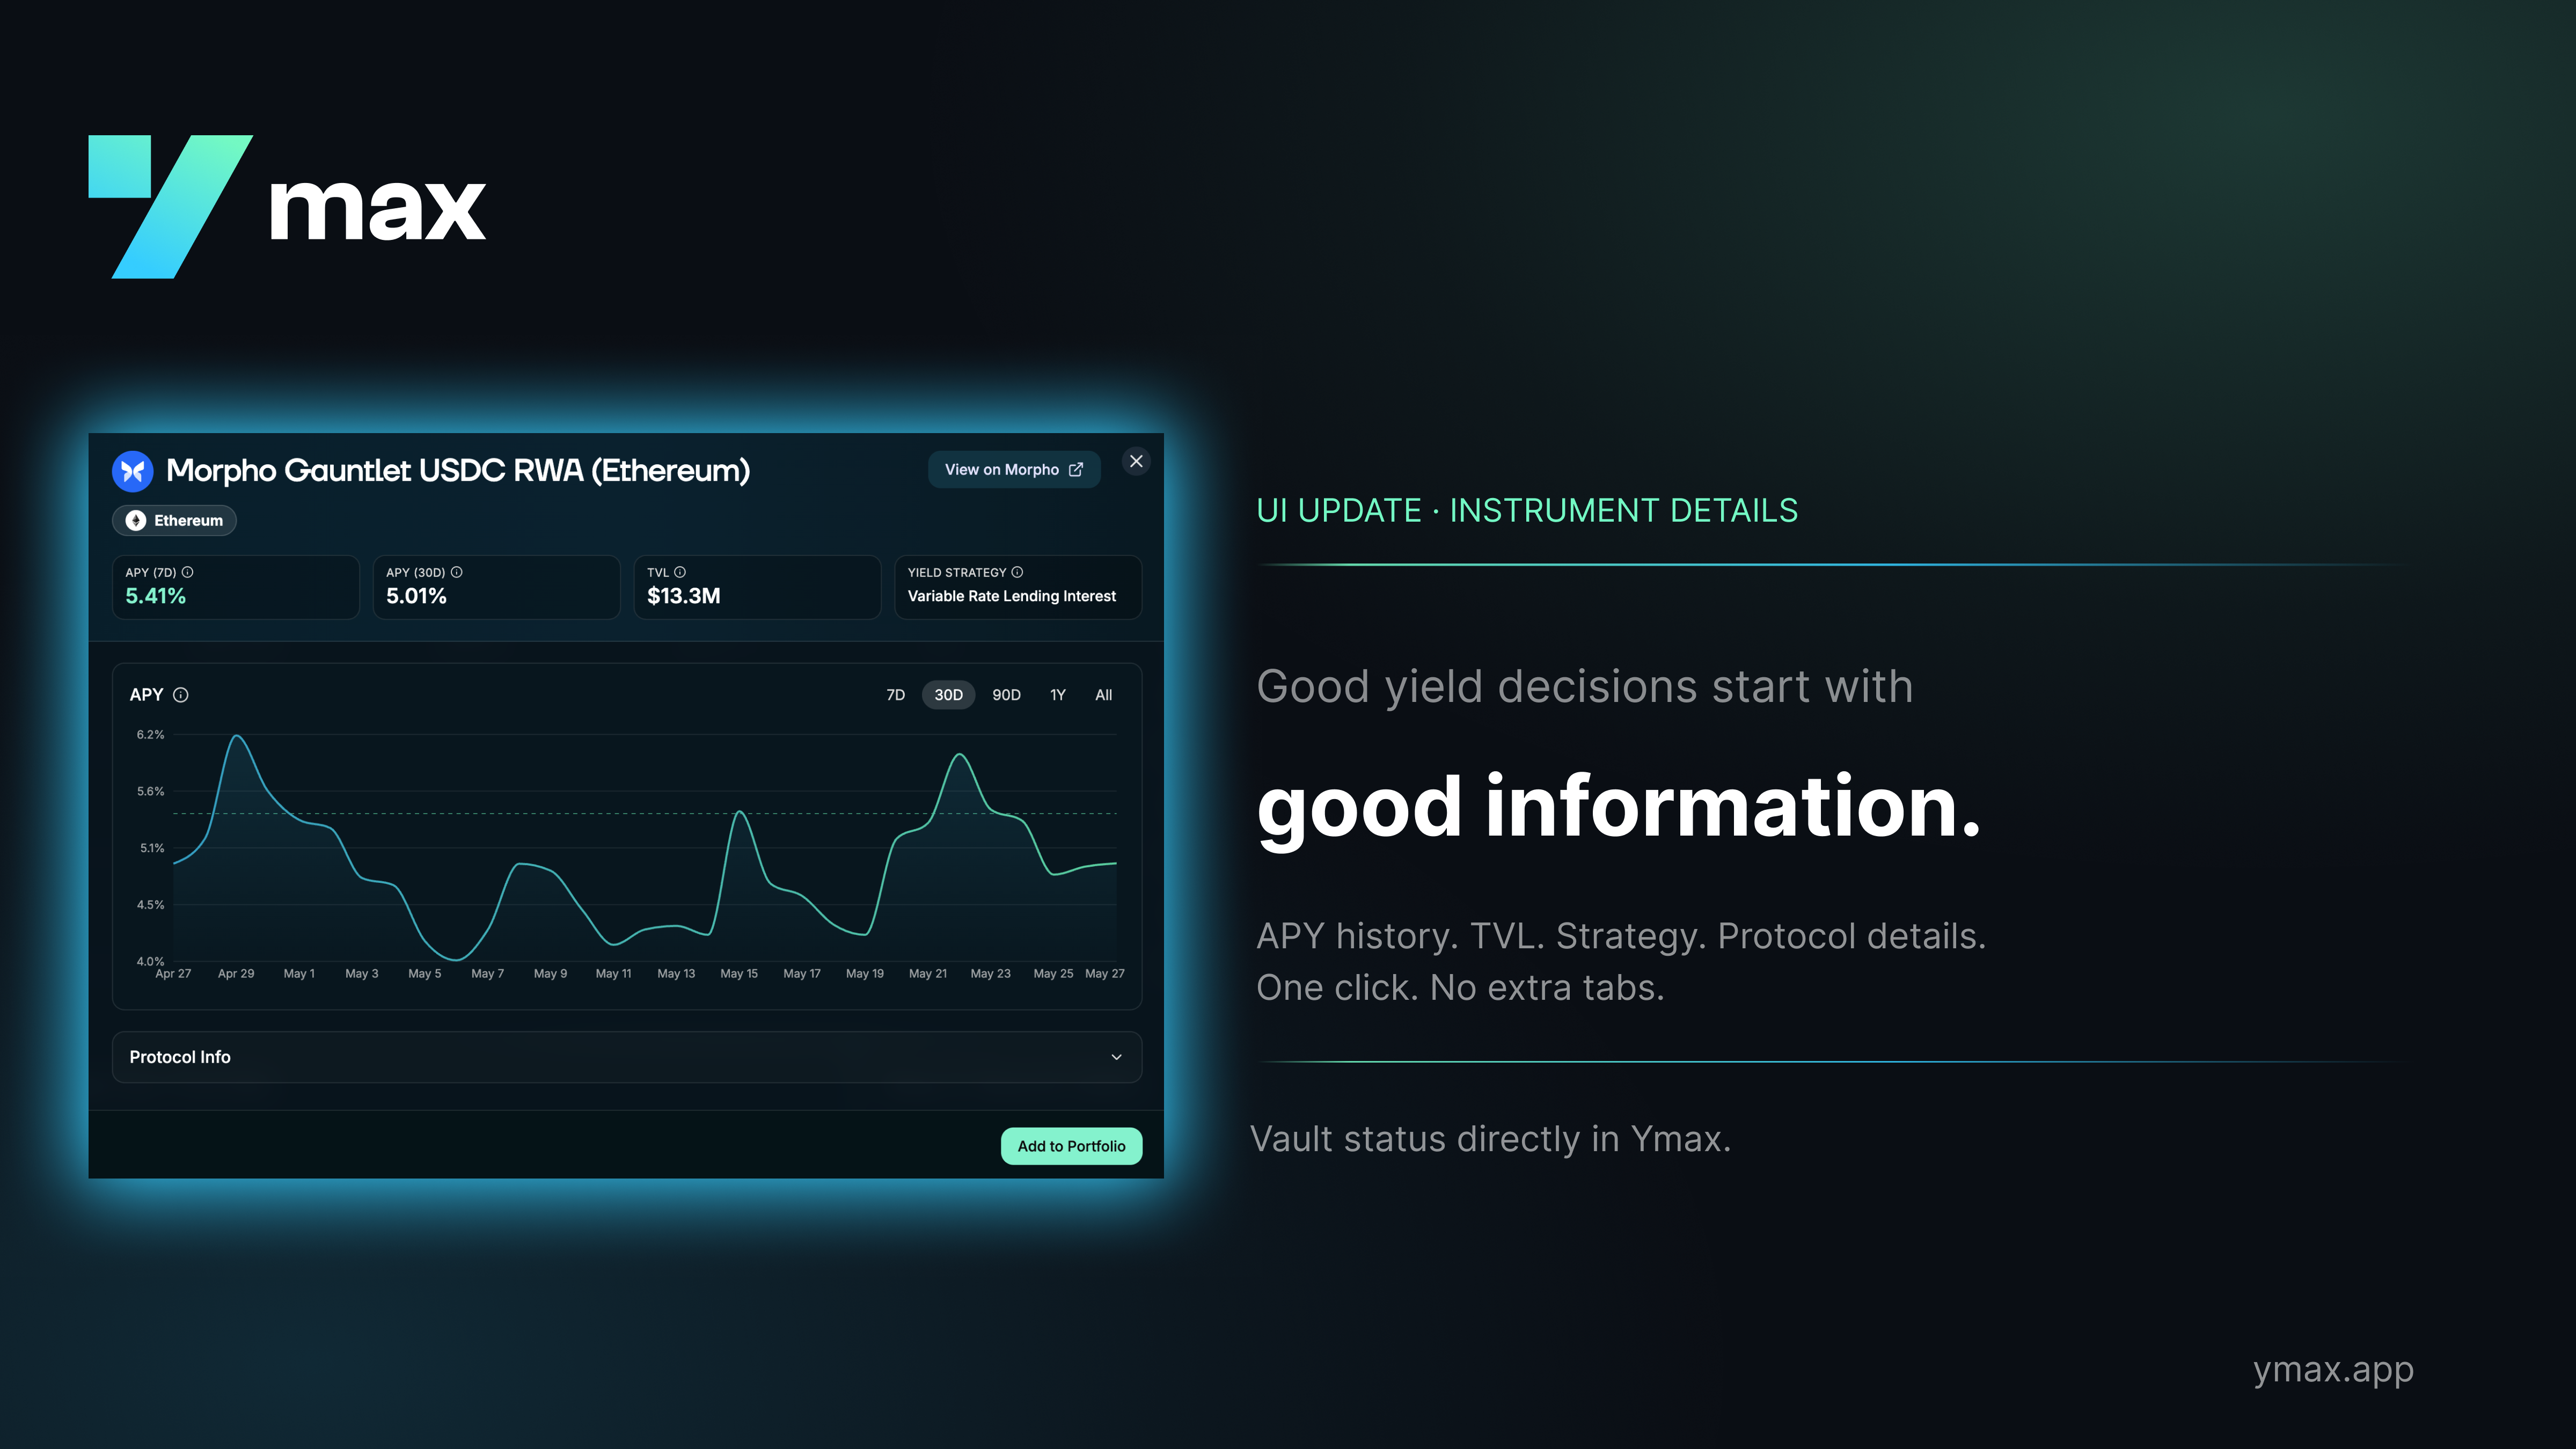Screen dimensions: 2576x1449
Task: Click the Ethereum chain badge
Action: click(174, 521)
